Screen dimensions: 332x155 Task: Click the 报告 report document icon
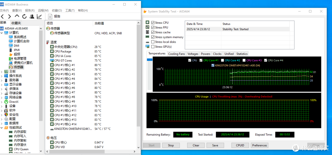(x=50, y=16)
